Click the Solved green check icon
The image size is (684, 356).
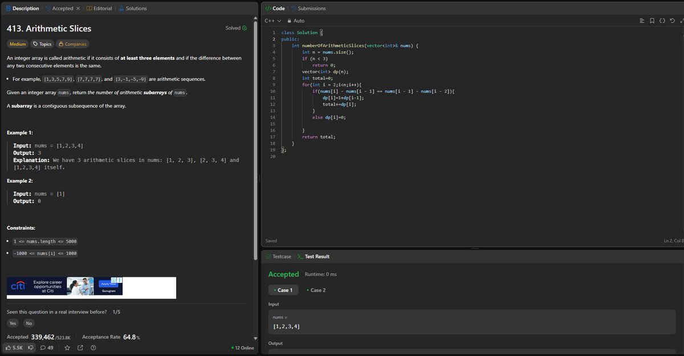(x=245, y=28)
